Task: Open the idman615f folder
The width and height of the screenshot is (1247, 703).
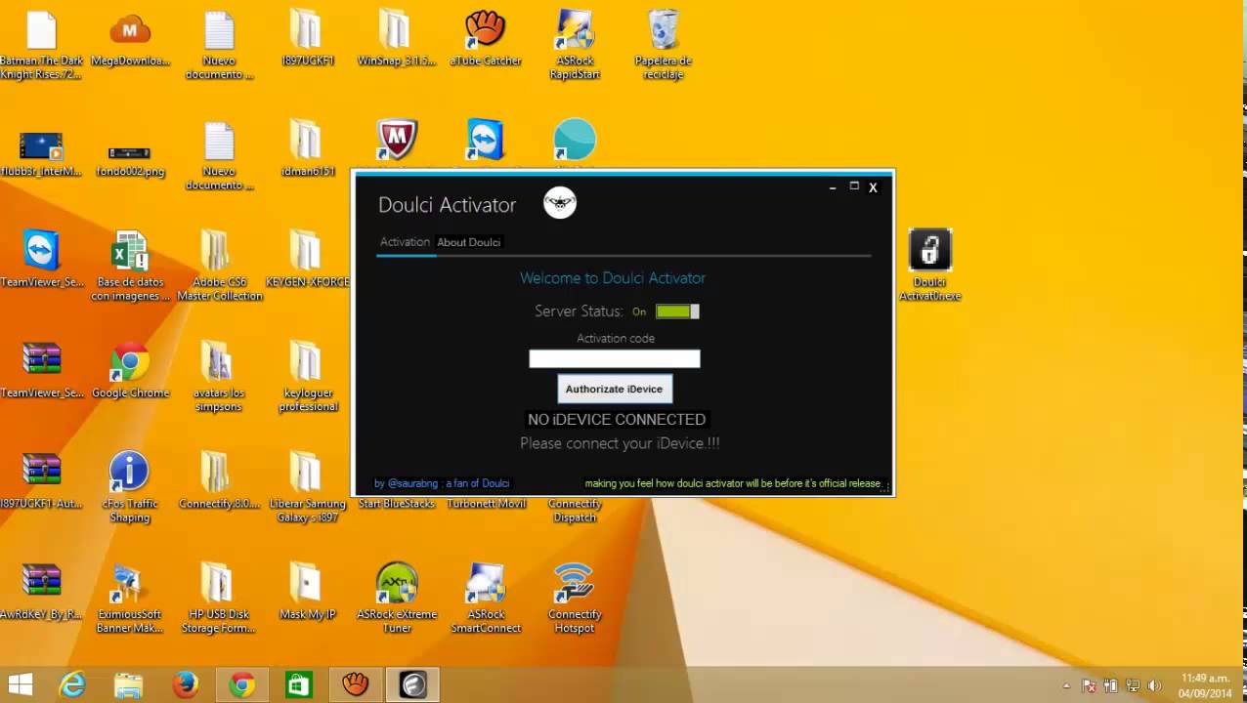Action: 307,150
